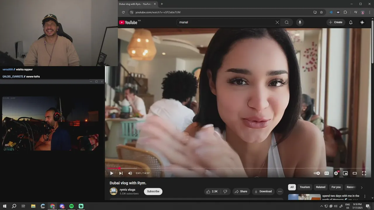Show hidden system tray icons

tap(322, 206)
